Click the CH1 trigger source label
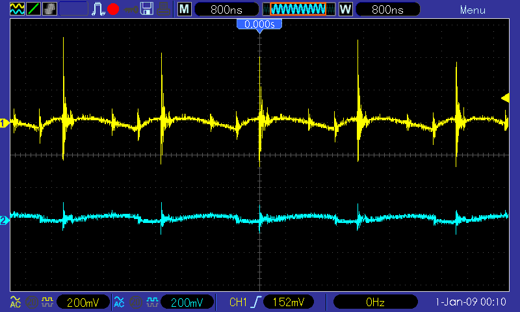Screen dimensions: 520x312 click(x=238, y=302)
